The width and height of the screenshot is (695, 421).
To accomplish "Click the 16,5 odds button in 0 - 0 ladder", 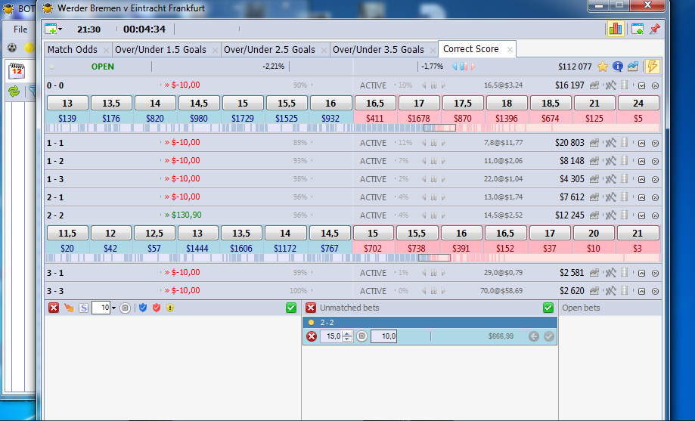I will coord(375,104).
